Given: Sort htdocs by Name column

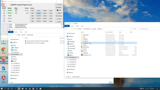Looking at the screenshot, I should [x=82, y=32].
